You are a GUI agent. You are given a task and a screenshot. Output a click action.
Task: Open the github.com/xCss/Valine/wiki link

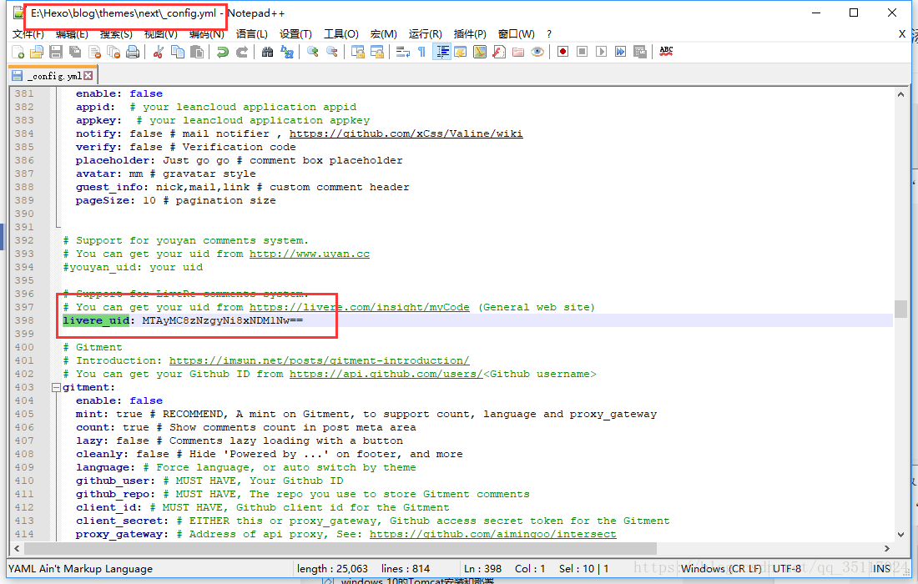coord(406,133)
